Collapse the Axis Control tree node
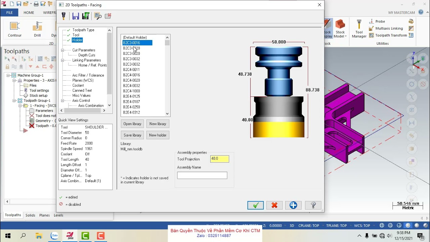 tap(62, 100)
